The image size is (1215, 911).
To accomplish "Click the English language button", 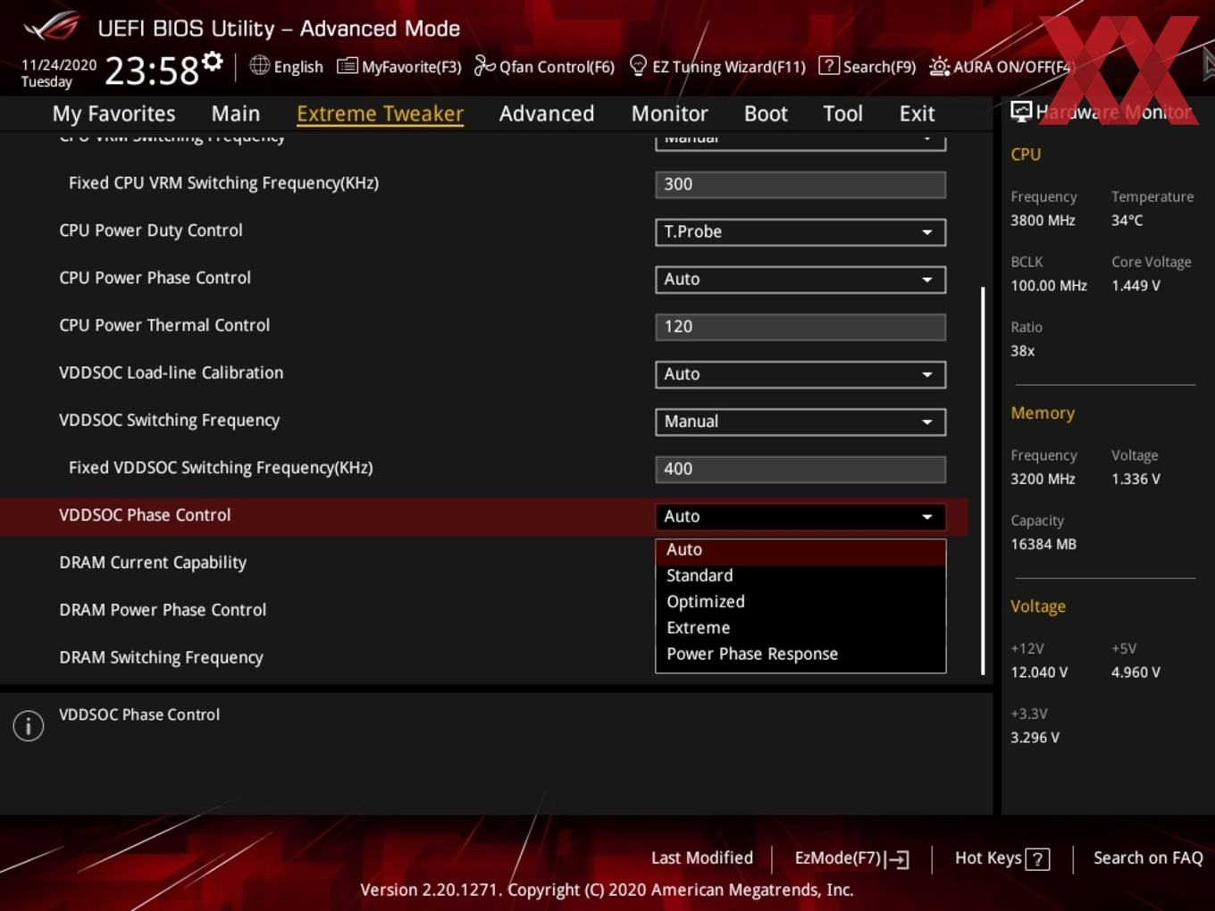I will coord(286,66).
